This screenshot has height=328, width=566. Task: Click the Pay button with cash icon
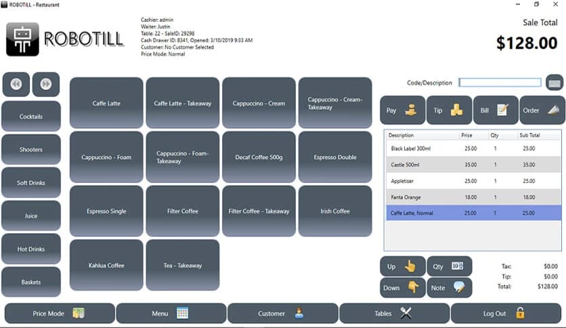(x=402, y=110)
